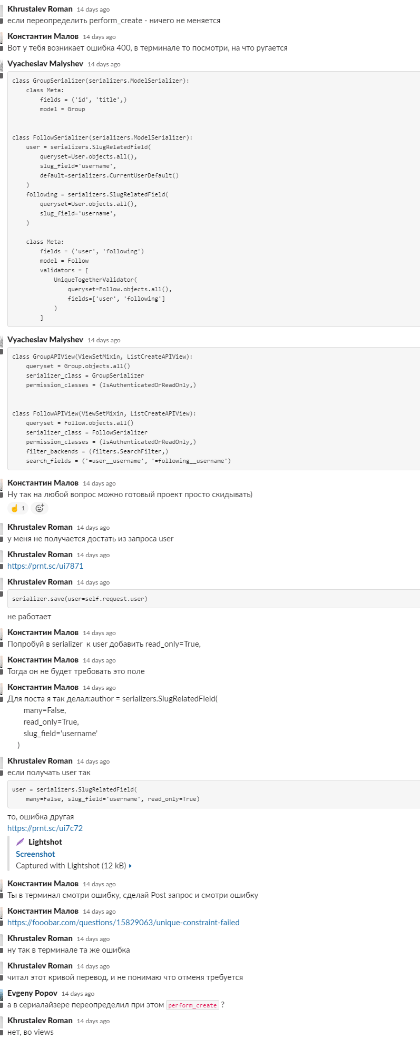Click the Lightshot feather icon
This screenshot has width=420, height=1039.
[20, 842]
